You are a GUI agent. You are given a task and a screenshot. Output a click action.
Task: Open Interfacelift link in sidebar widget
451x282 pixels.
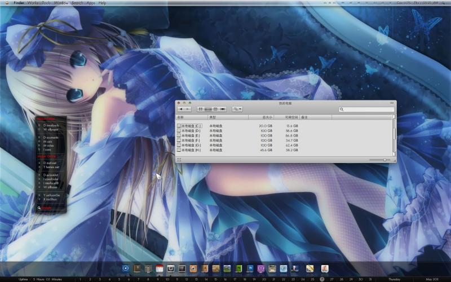pos(51,183)
